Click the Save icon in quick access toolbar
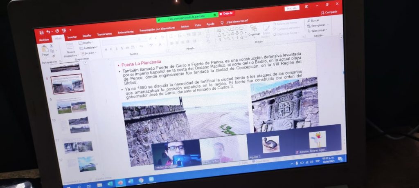This screenshot has width=419, height=188. 41,32
